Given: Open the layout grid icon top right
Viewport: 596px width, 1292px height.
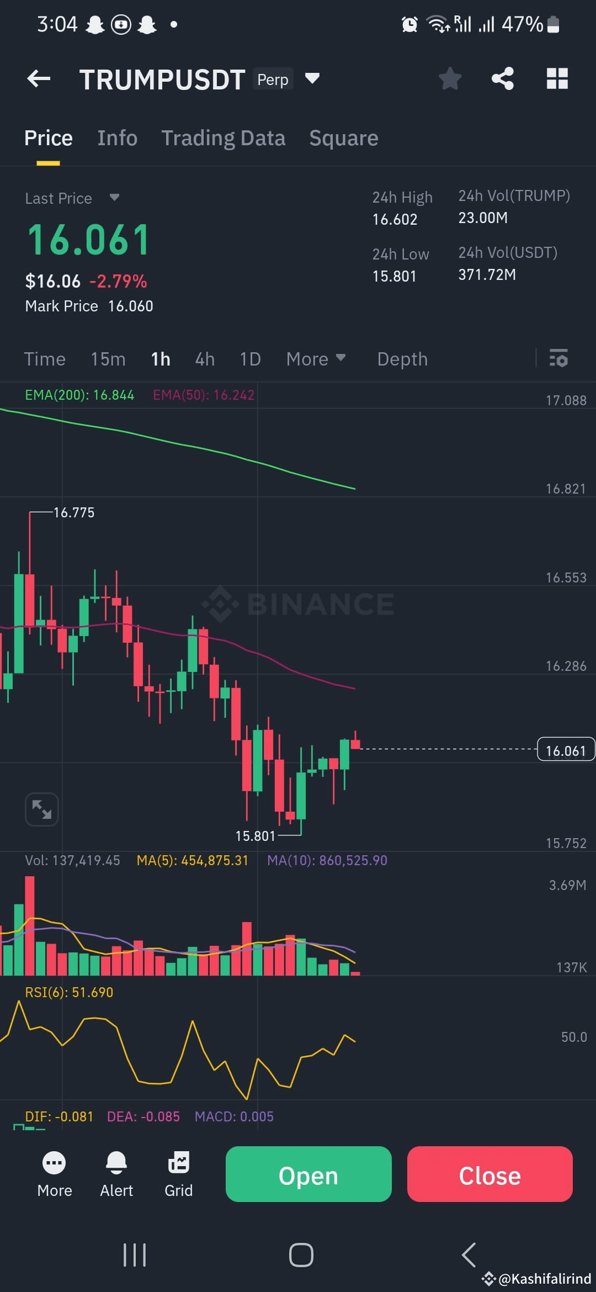Looking at the screenshot, I should 556,78.
